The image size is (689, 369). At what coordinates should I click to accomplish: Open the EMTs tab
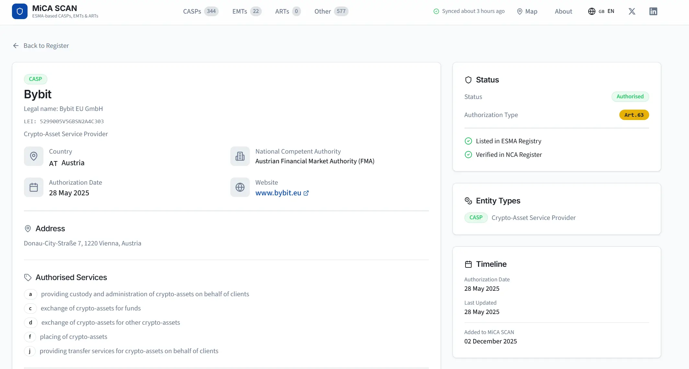point(247,11)
